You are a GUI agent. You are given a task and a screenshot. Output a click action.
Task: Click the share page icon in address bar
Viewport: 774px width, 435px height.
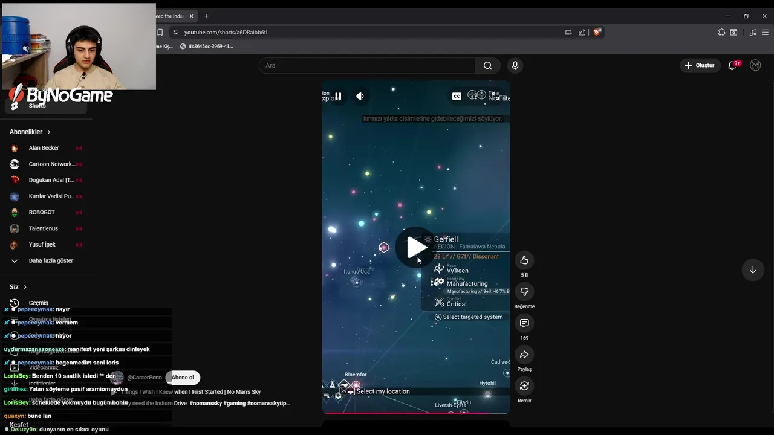582,32
